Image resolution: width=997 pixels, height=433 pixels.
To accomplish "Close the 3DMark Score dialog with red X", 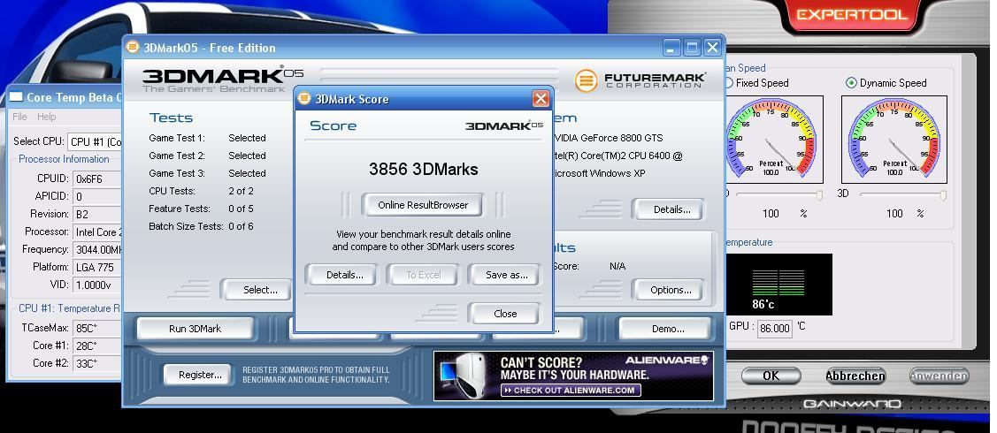I will tap(541, 99).
